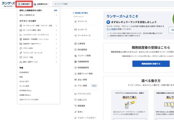
Task: Click 職務経歴書の登録はこちら heading
Action: pyautogui.click(x=151, y=47)
